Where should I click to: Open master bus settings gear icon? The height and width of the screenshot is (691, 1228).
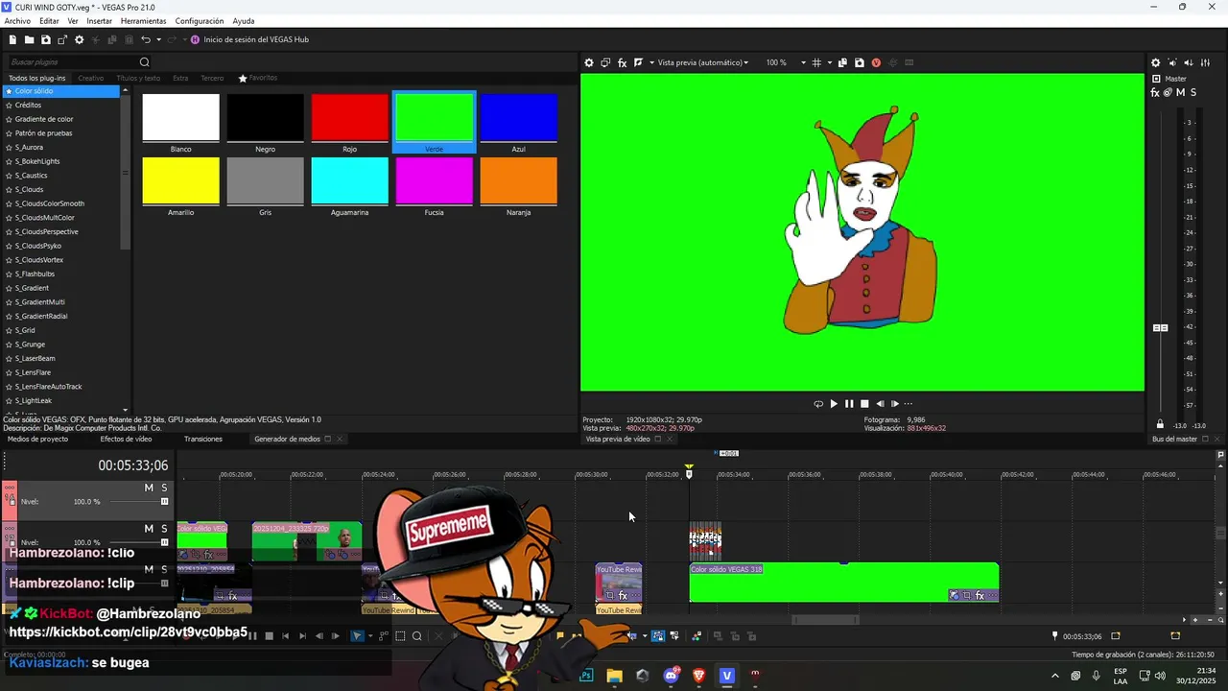1156,62
